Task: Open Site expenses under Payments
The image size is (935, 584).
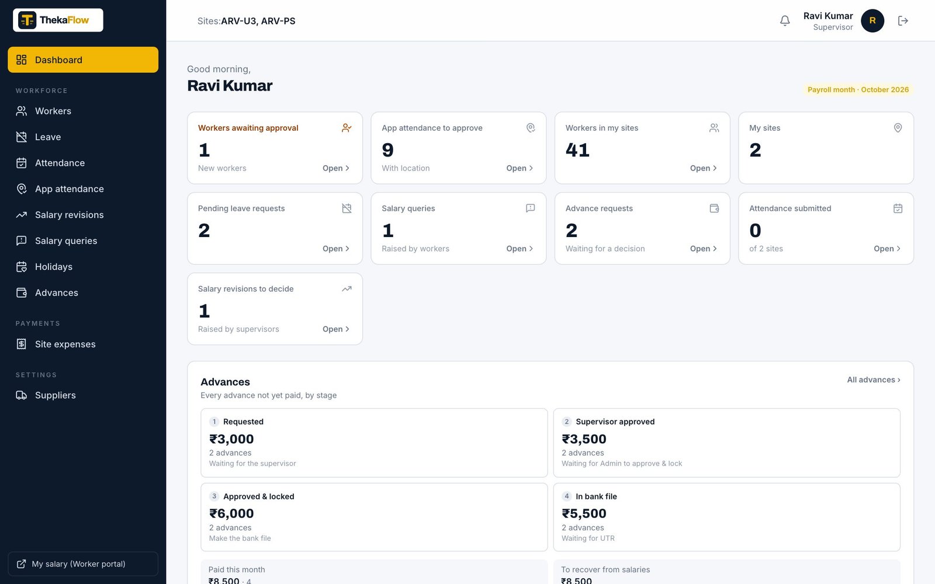Action: tap(83, 344)
